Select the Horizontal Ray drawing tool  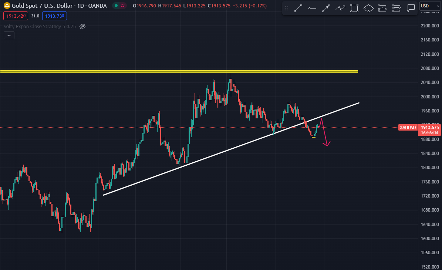click(312, 8)
